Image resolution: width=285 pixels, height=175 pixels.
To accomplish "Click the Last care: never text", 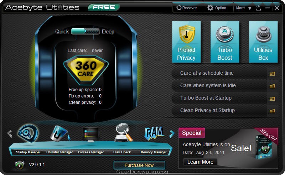I will (x=85, y=51).
